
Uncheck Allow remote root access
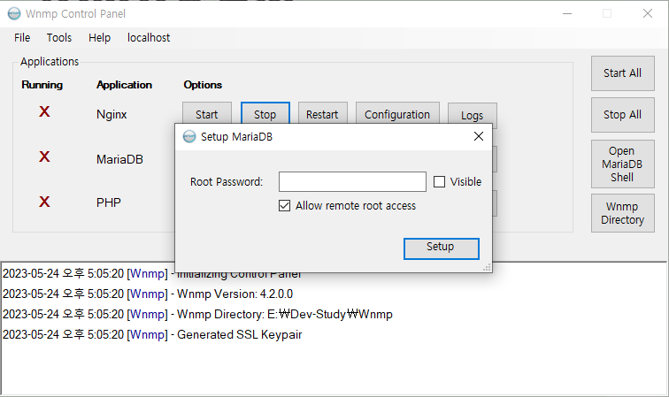(x=285, y=205)
